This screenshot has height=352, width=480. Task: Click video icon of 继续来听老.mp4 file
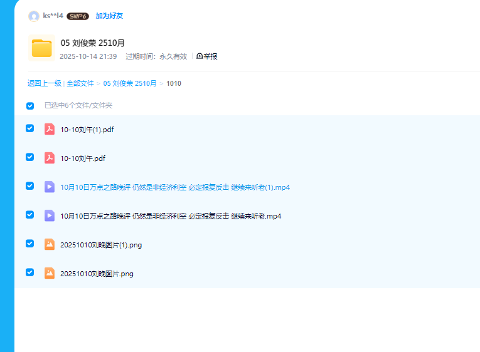(x=50, y=215)
